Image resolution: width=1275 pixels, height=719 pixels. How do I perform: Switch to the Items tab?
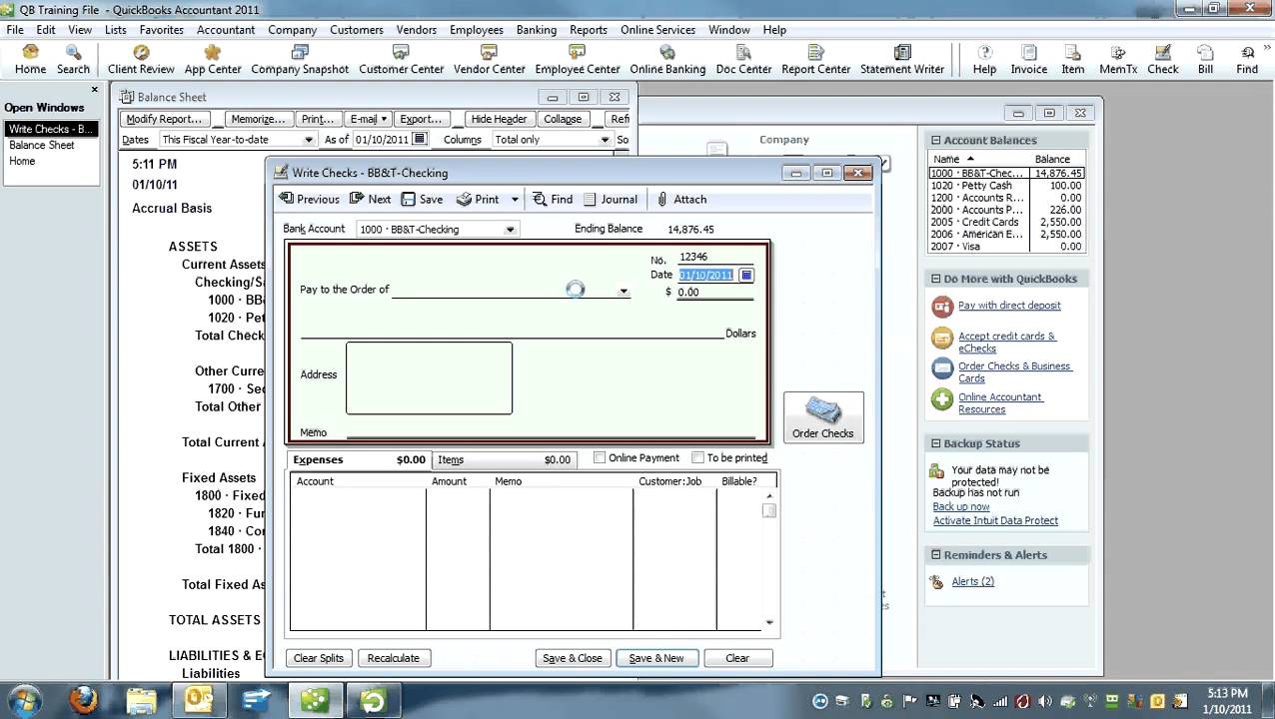click(x=506, y=459)
